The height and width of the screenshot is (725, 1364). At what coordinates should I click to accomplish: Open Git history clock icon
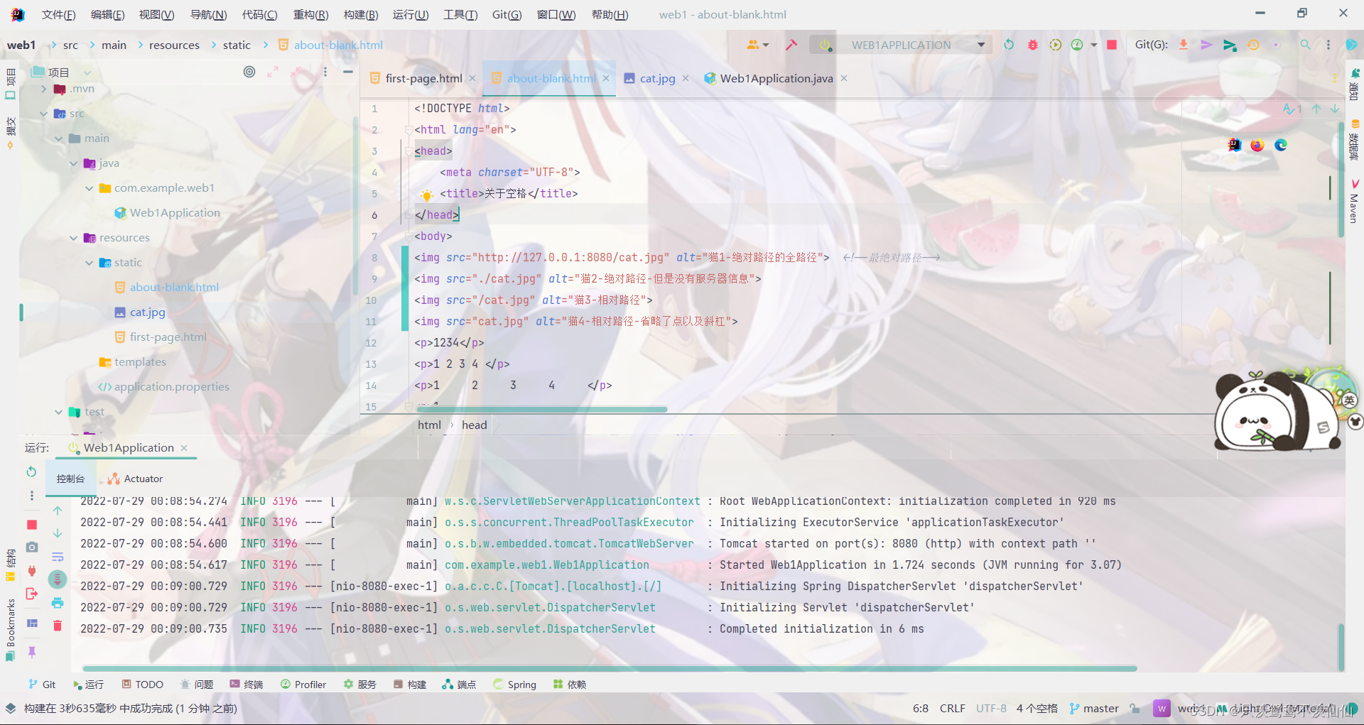(1253, 45)
